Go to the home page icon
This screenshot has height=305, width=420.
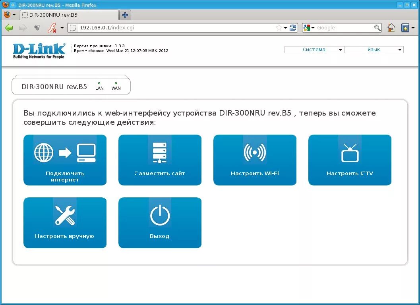[x=391, y=27]
